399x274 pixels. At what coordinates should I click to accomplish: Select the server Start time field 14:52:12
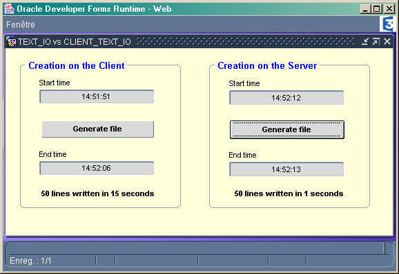coord(286,98)
